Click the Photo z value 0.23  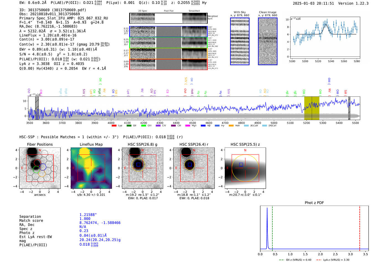click(84, 231)
